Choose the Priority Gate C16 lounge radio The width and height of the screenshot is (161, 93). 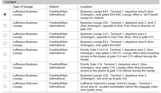[x=5, y=67]
